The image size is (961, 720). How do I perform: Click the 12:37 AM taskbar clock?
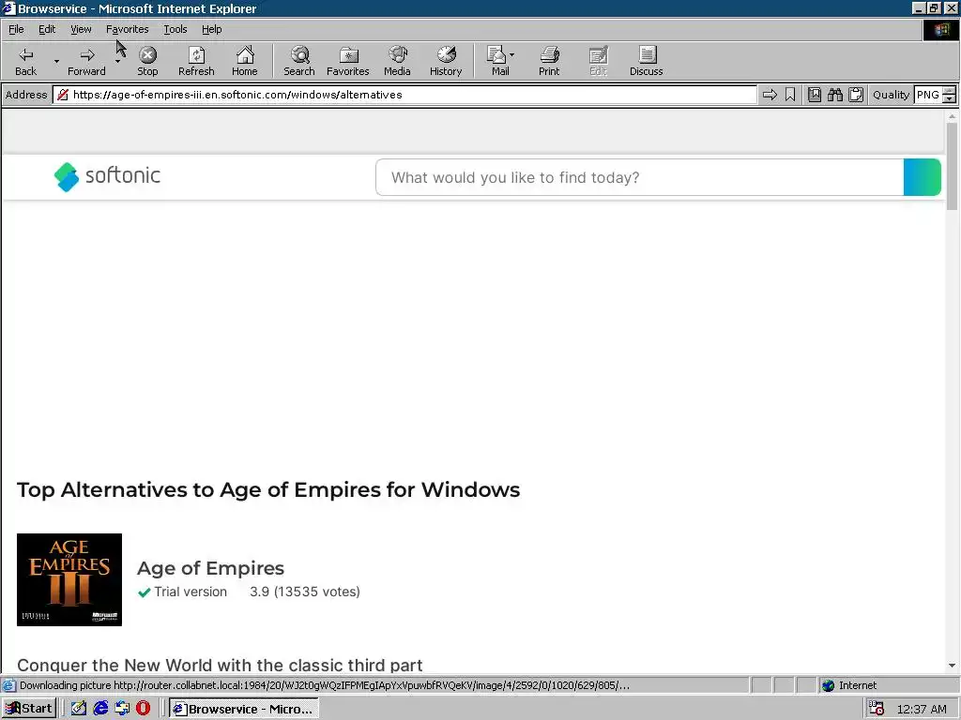[x=922, y=709]
